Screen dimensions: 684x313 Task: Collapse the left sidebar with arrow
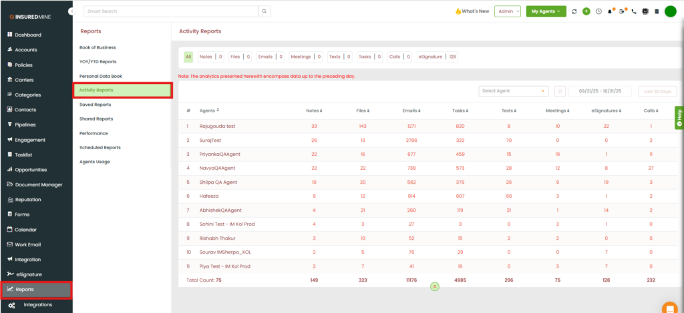[71, 12]
